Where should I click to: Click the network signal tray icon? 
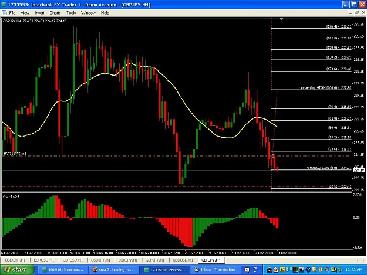288,270
